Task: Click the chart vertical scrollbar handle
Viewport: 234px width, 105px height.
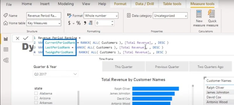Action: click(x=193, y=86)
